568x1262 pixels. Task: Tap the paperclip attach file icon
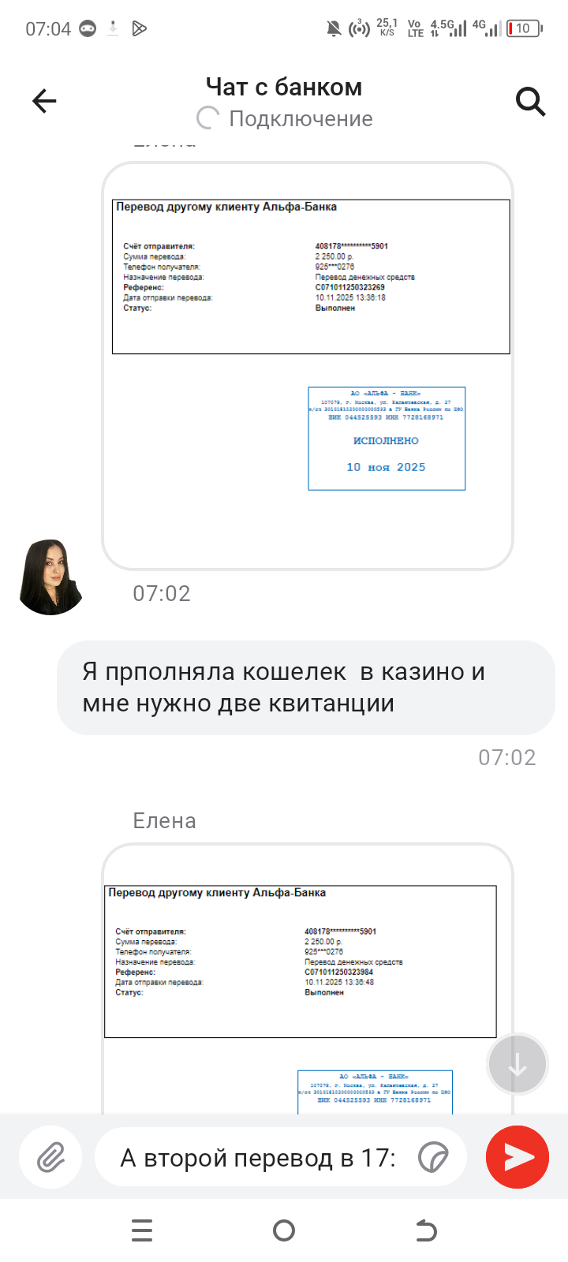[x=50, y=1157]
